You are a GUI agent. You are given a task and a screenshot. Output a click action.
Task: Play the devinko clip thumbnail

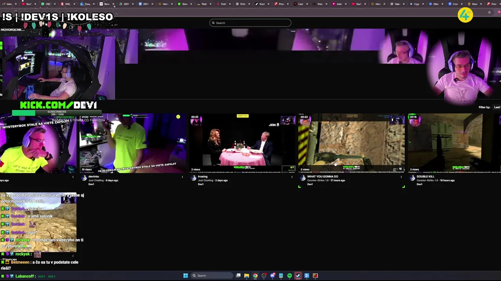pyautogui.click(x=133, y=143)
